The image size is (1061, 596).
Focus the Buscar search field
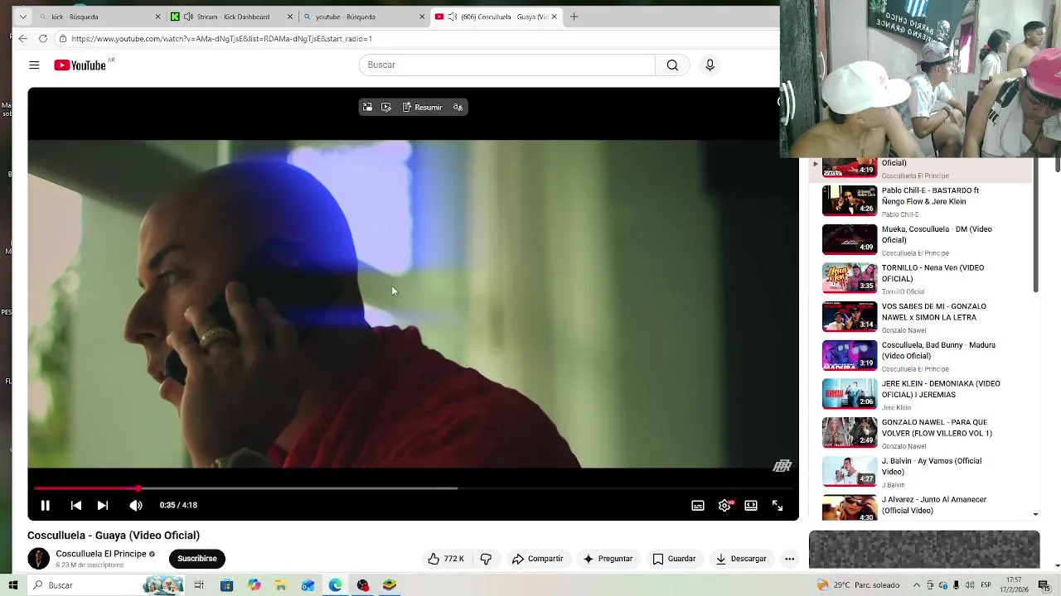point(507,65)
